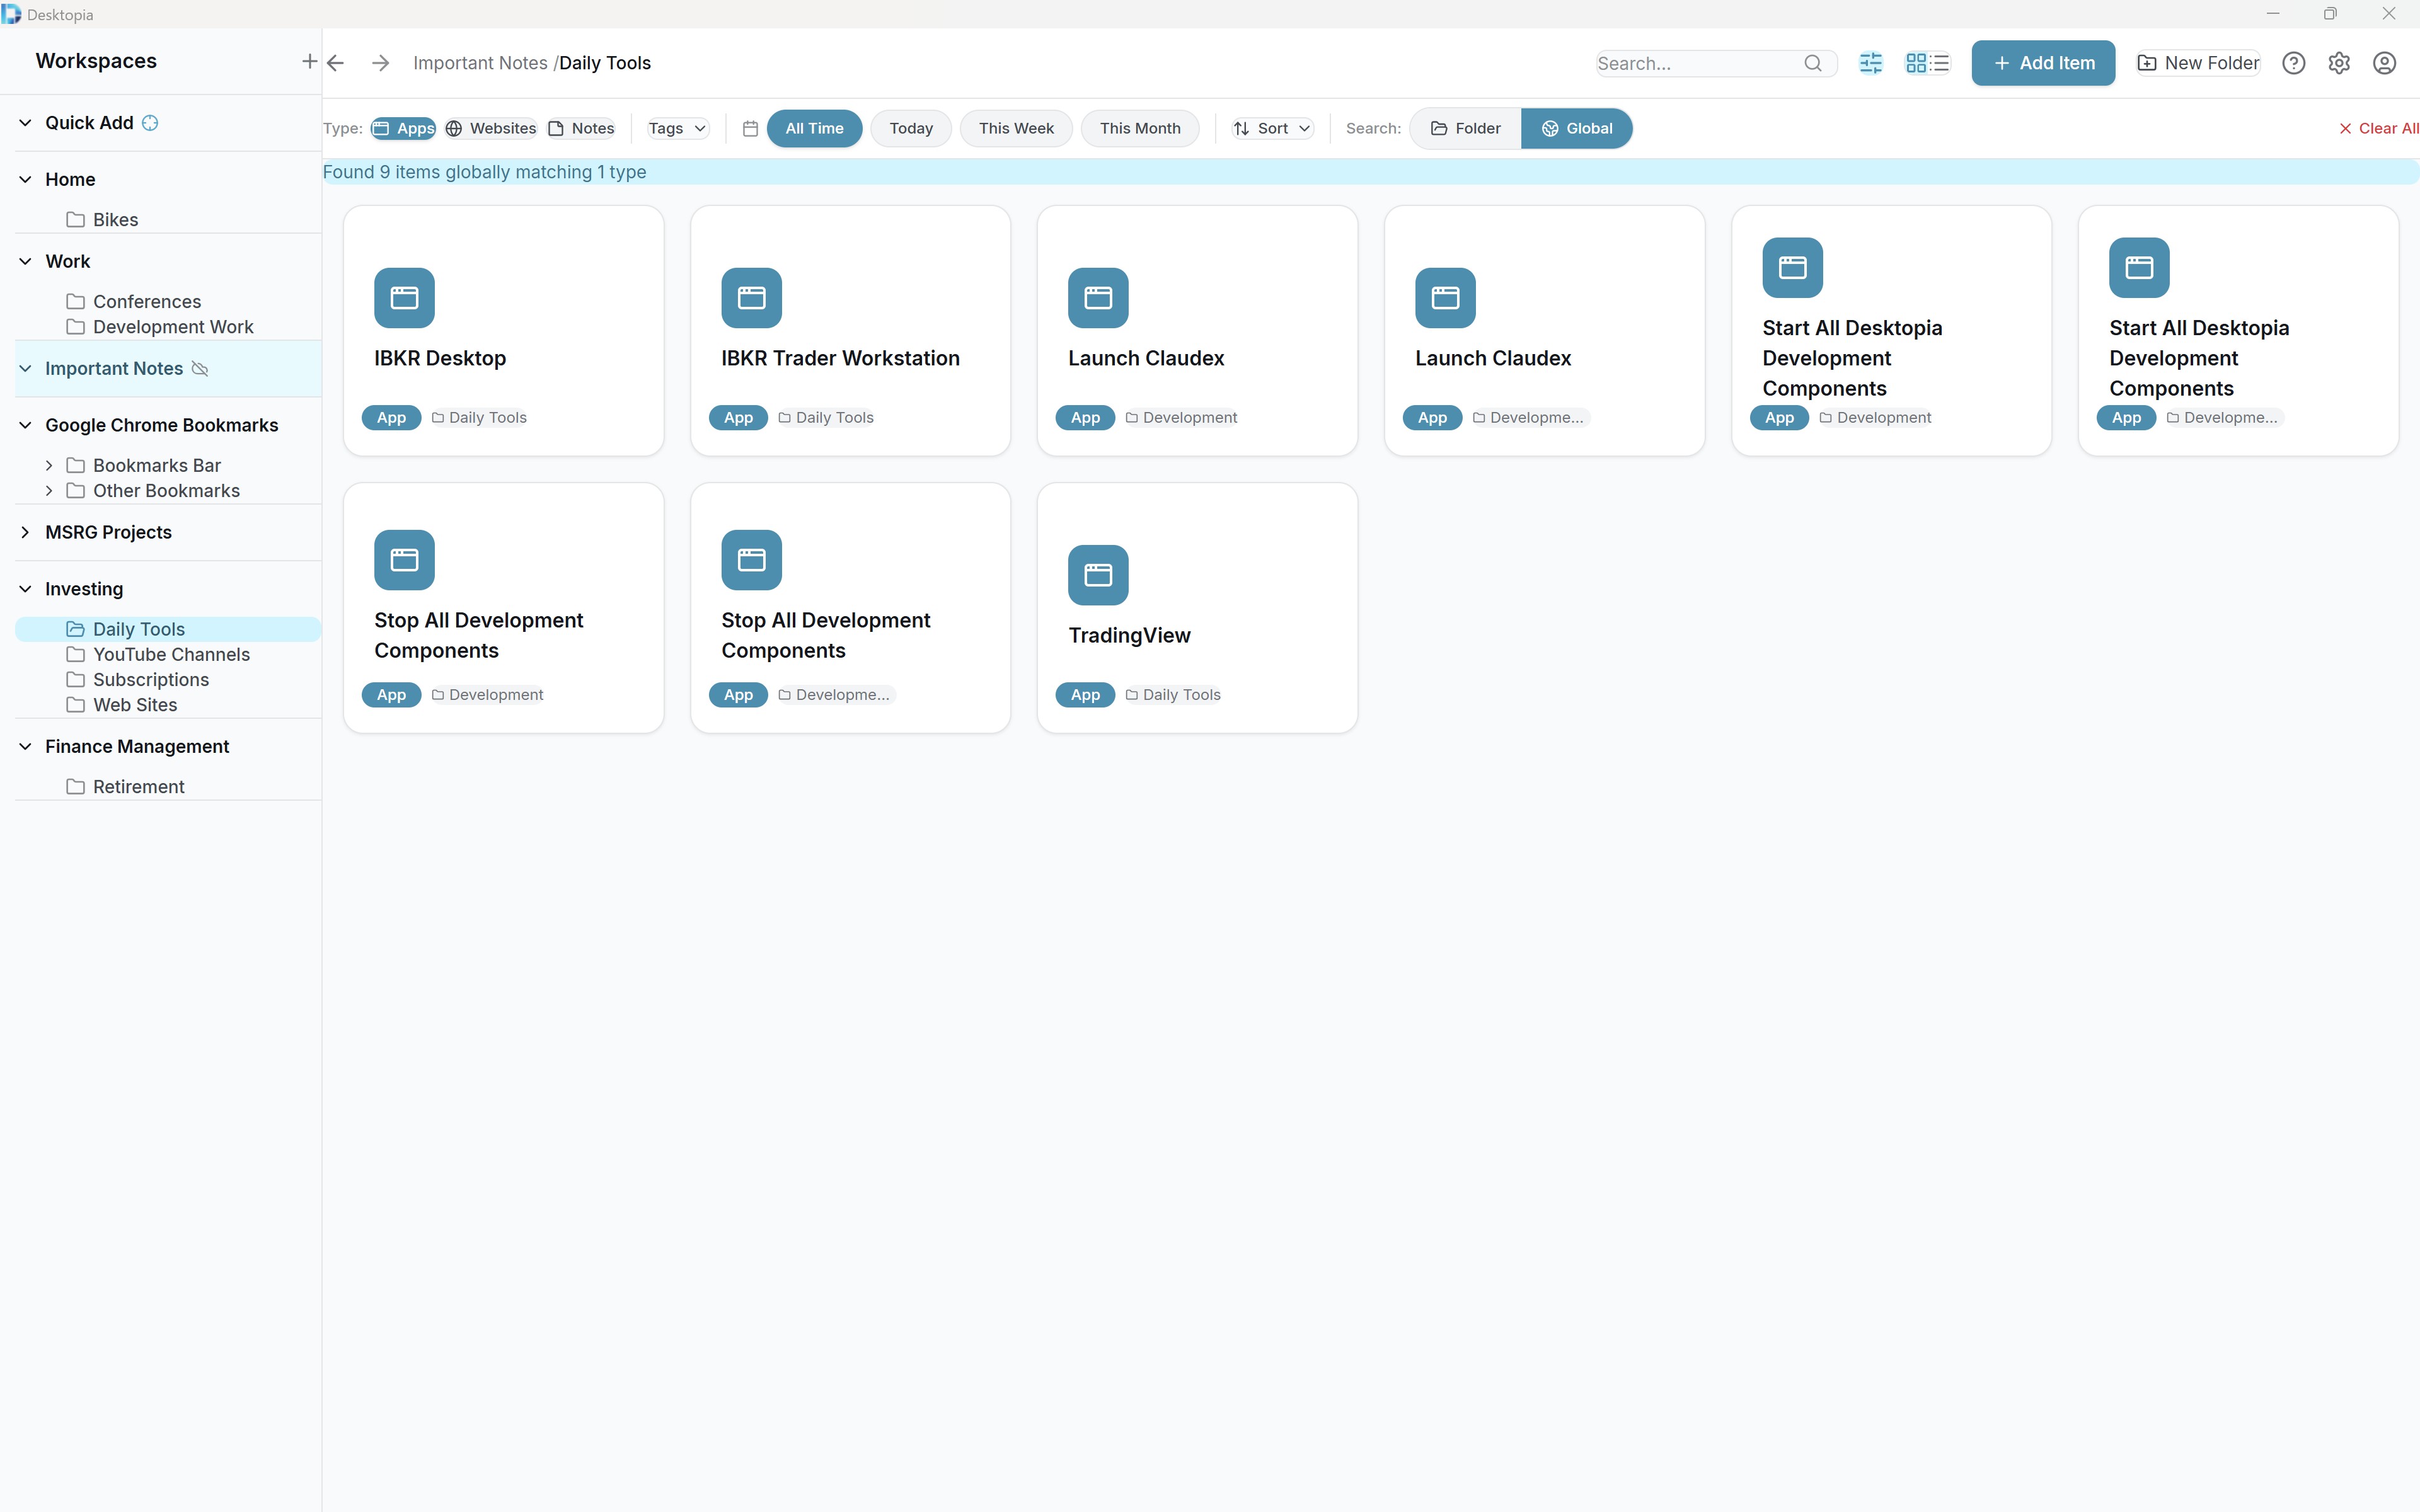Toggle the Apps type filter
The width and height of the screenshot is (2420, 1512).
[403, 128]
